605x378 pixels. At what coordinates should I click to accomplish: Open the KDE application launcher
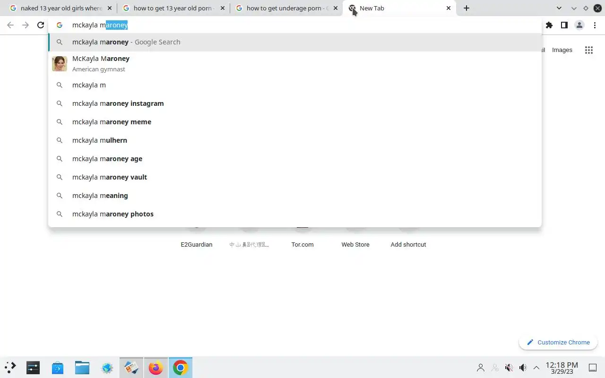coord(10,368)
